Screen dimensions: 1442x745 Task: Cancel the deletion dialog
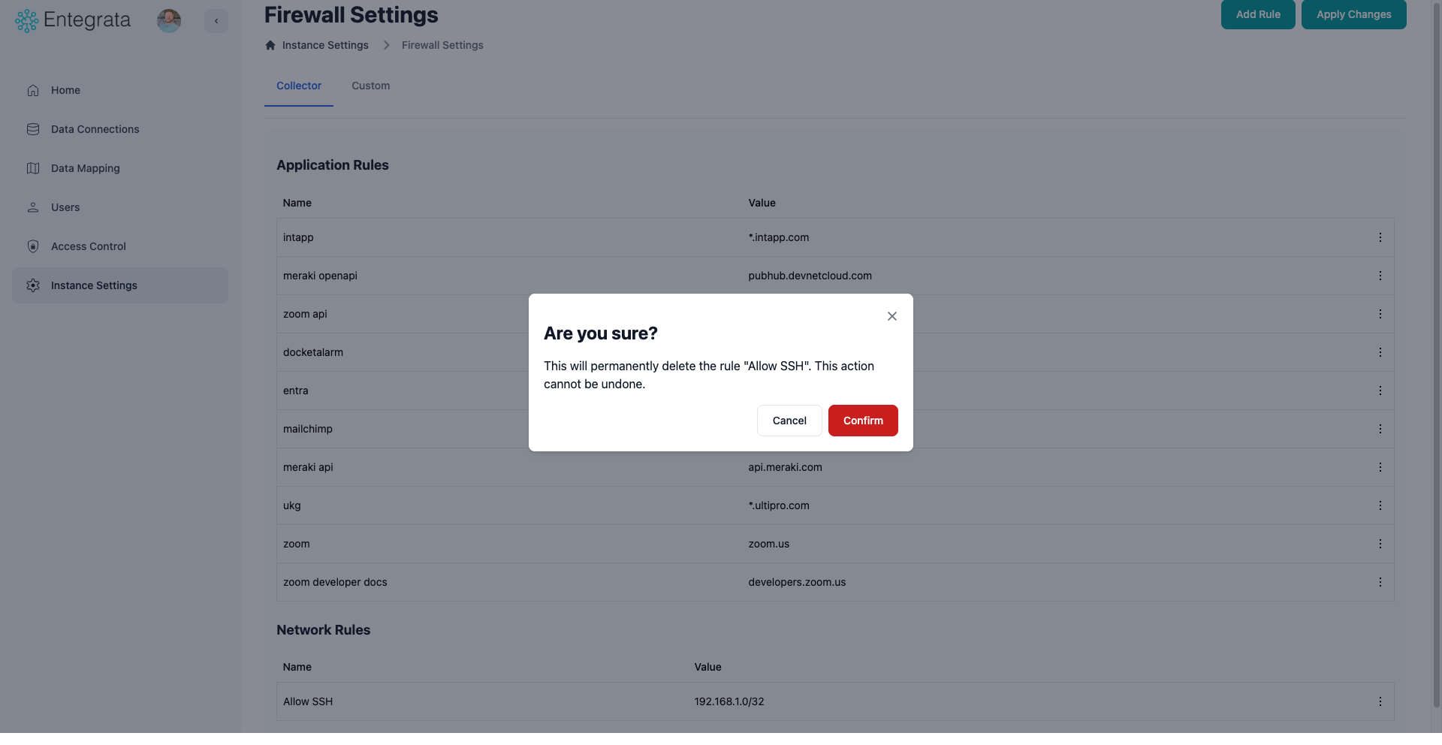pos(789,421)
